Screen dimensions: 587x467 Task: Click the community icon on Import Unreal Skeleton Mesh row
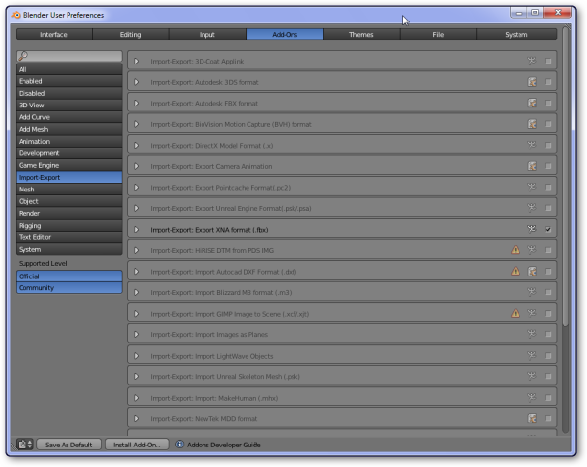tap(531, 376)
